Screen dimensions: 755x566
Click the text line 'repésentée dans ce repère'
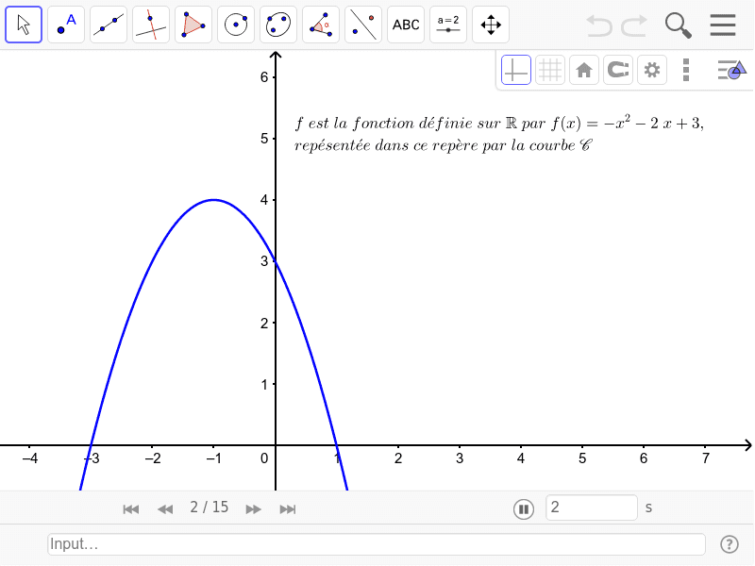[443, 146]
